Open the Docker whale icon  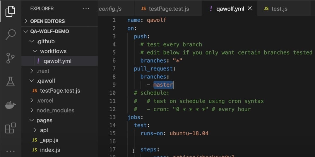[x=11, y=105]
